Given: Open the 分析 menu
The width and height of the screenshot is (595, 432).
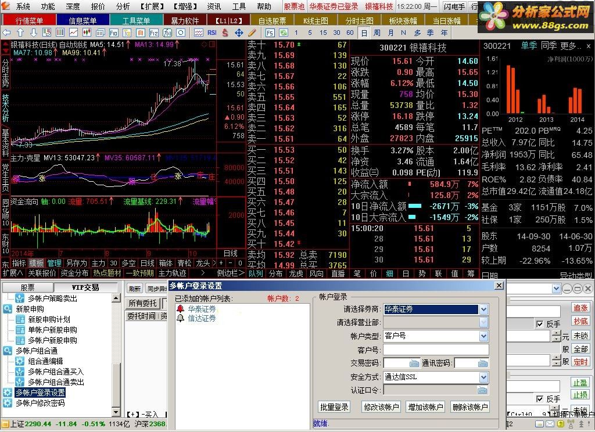Looking at the screenshot, I should (x=123, y=6).
